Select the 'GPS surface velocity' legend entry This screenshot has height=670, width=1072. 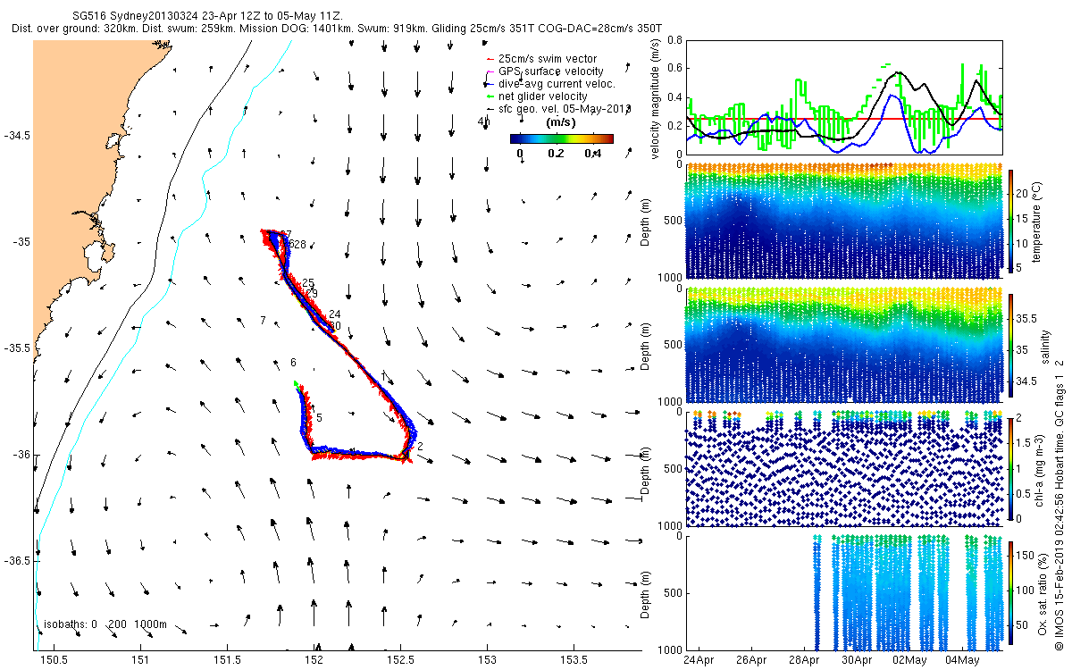click(544, 71)
